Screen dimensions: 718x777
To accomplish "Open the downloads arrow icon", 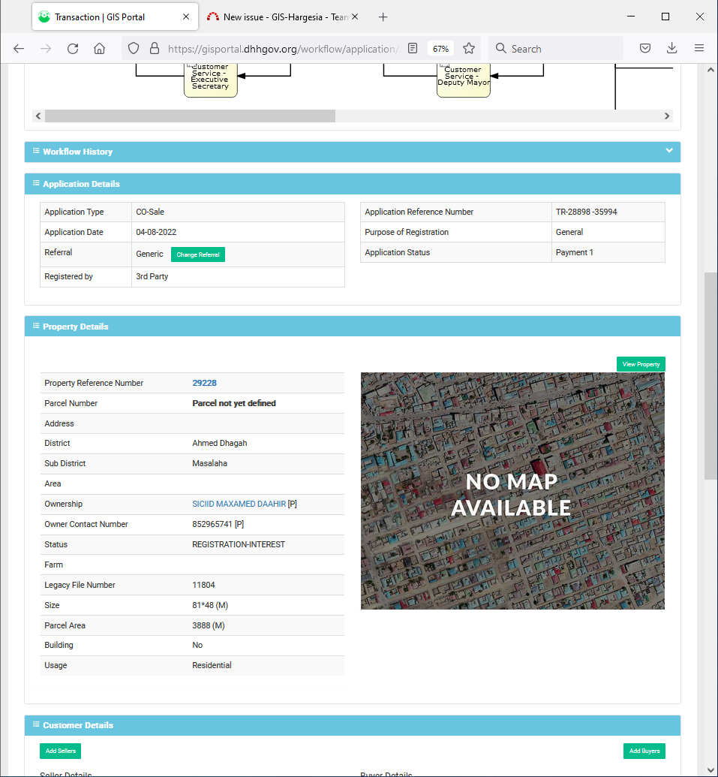I will click(672, 49).
